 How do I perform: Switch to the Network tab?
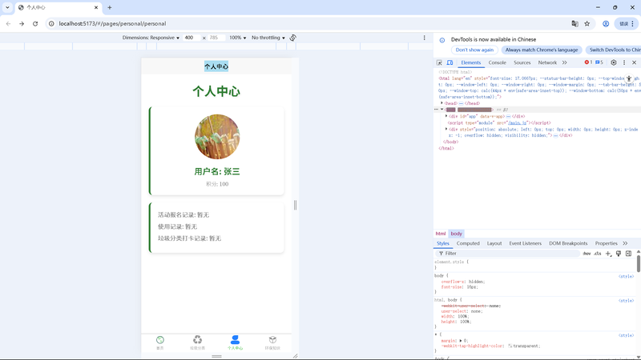547,62
